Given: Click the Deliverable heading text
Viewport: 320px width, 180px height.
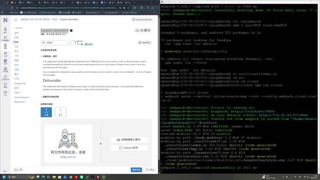Looking at the screenshot, I should [52, 80].
